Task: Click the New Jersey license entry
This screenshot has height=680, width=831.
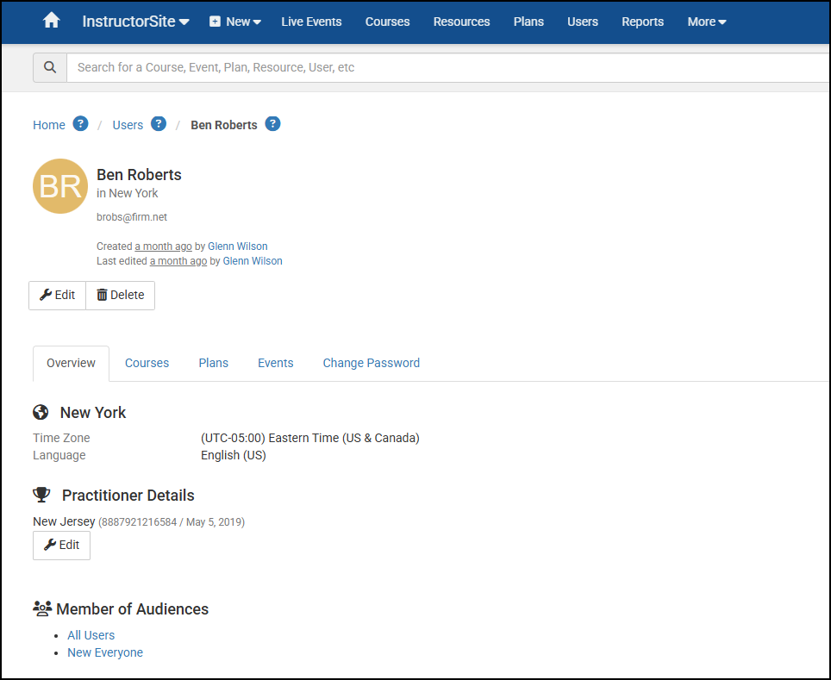Action: (139, 521)
